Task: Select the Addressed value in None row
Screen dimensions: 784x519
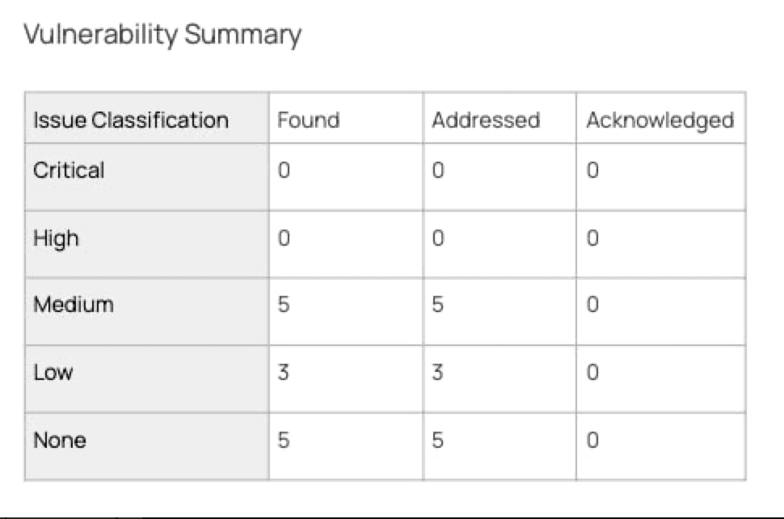Action: tap(437, 441)
